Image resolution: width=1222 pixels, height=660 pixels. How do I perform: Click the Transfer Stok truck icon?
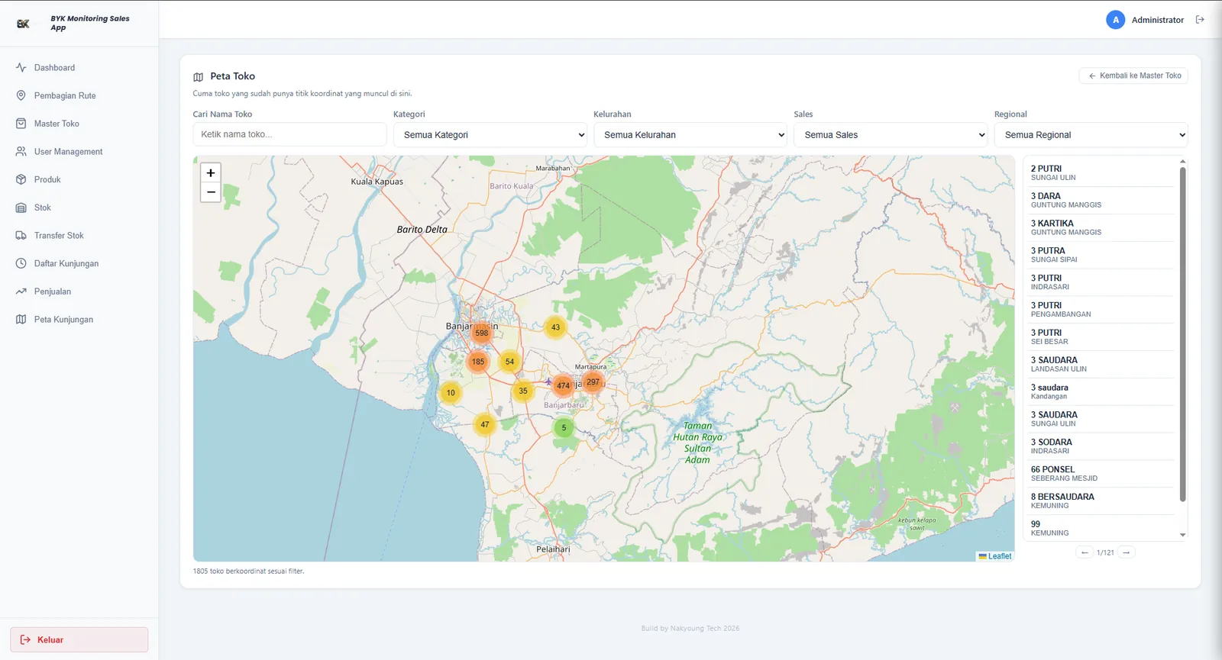point(21,236)
